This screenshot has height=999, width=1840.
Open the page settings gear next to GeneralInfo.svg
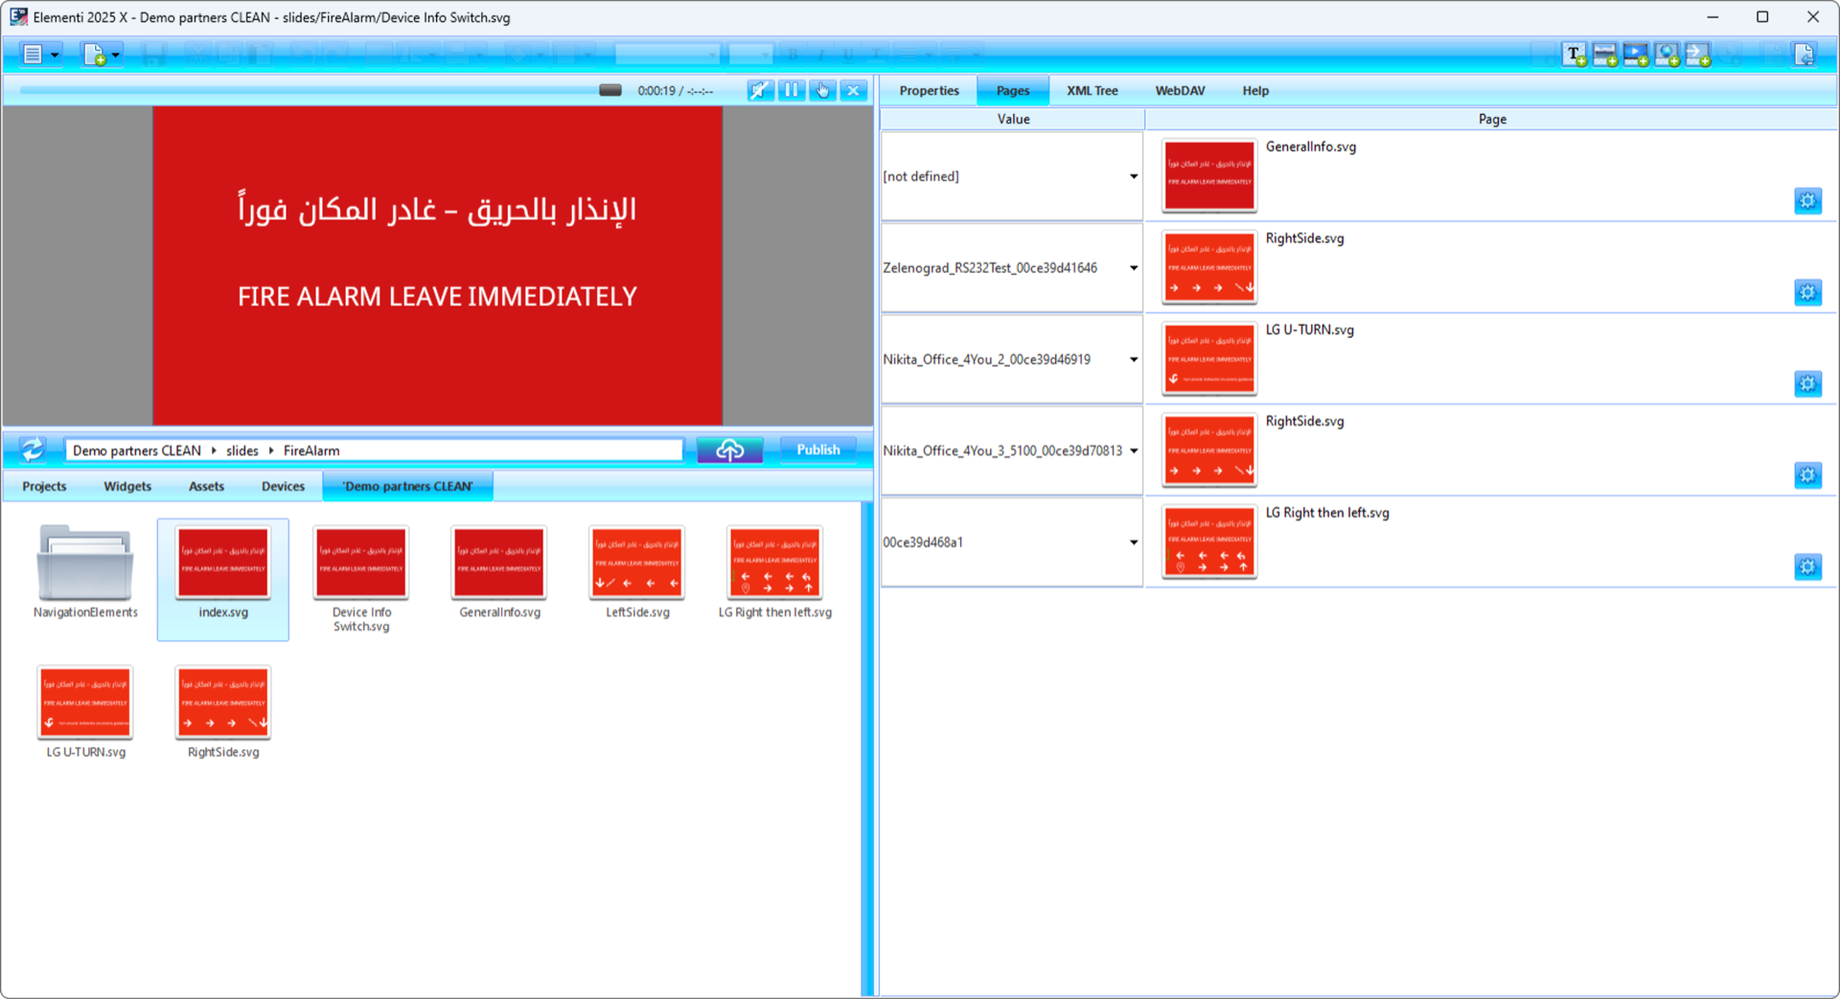[x=1807, y=200]
